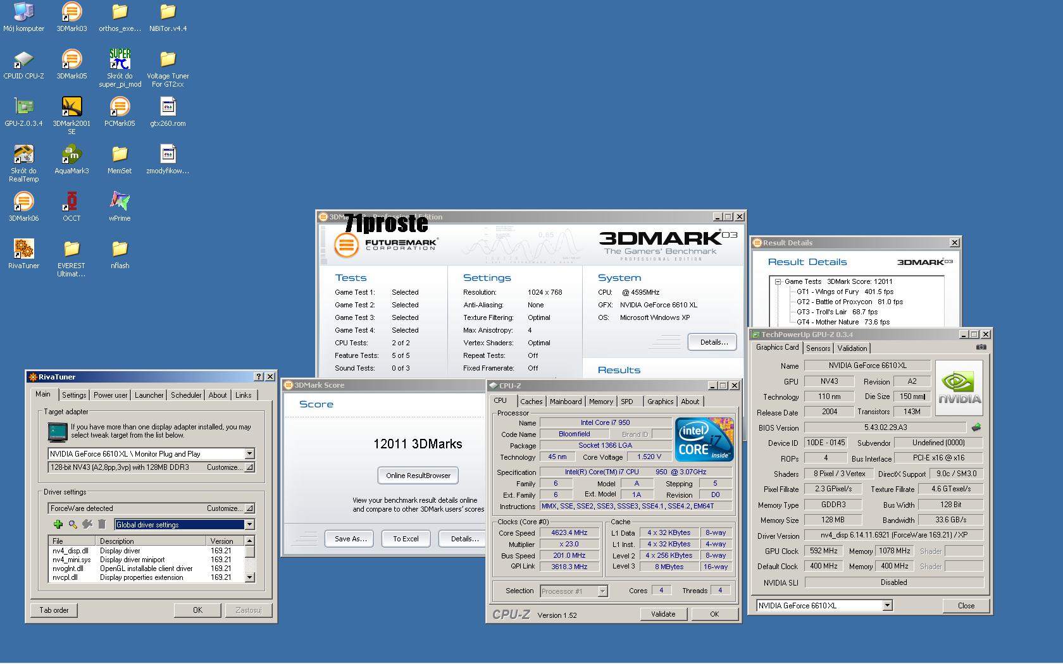Click Validate button in CPU-Z
The height and width of the screenshot is (664, 1063).
pyautogui.click(x=663, y=614)
